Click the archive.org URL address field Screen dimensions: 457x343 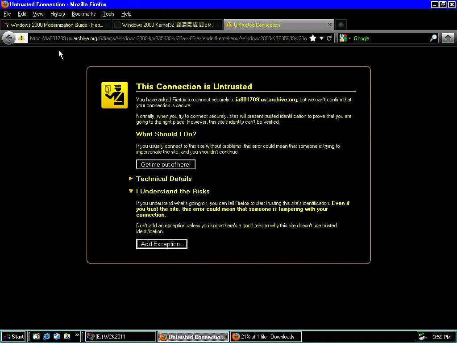coord(168,38)
